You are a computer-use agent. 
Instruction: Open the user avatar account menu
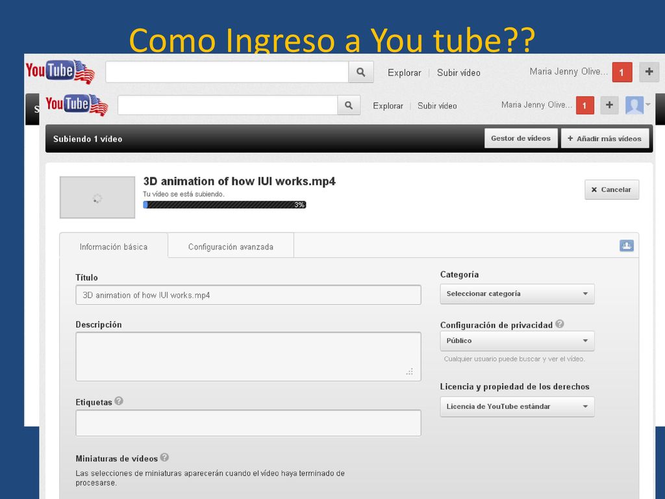pos(634,105)
